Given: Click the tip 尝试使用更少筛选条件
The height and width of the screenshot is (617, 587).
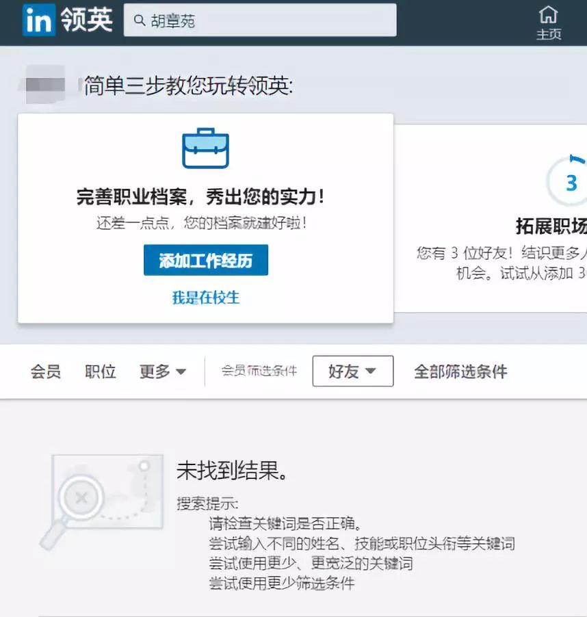Looking at the screenshot, I should (x=282, y=583).
